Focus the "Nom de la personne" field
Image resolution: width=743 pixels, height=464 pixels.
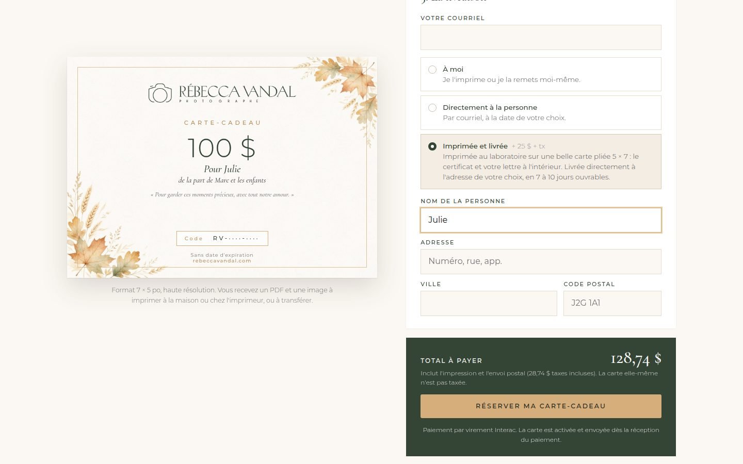pos(541,220)
